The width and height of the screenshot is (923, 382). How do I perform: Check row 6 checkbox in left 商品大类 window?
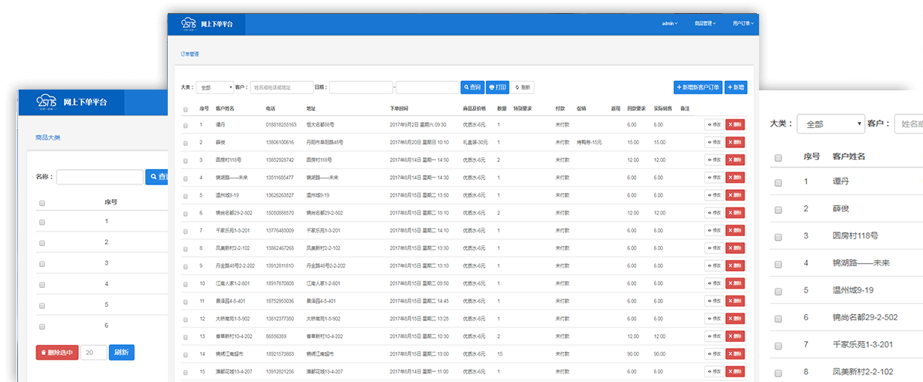point(42,326)
